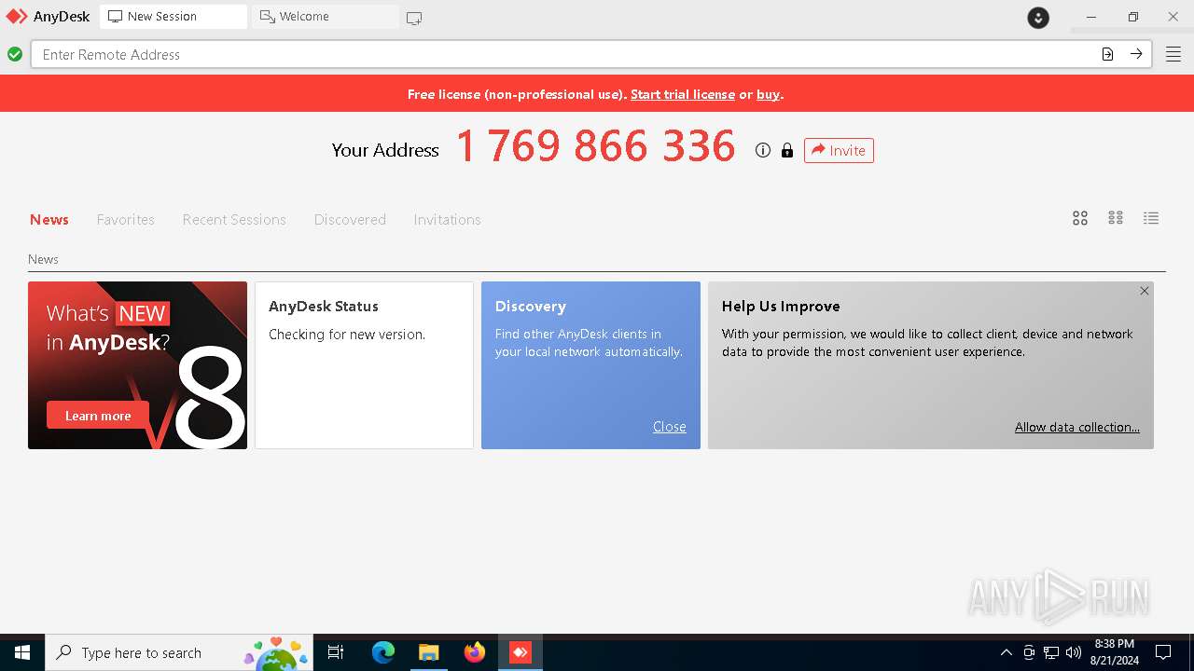Viewport: 1194px width, 671px height.
Task: Switch to small tiles view
Action: click(x=1116, y=218)
